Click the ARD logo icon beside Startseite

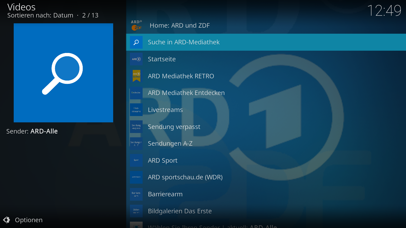click(x=136, y=59)
